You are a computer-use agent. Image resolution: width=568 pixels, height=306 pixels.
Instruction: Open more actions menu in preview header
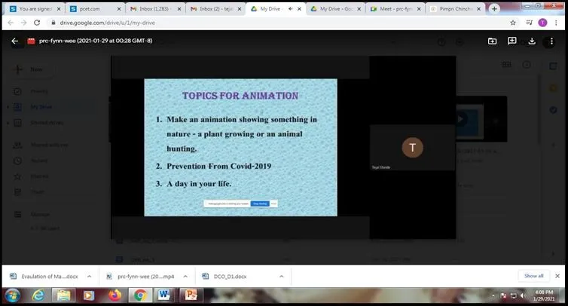551,41
